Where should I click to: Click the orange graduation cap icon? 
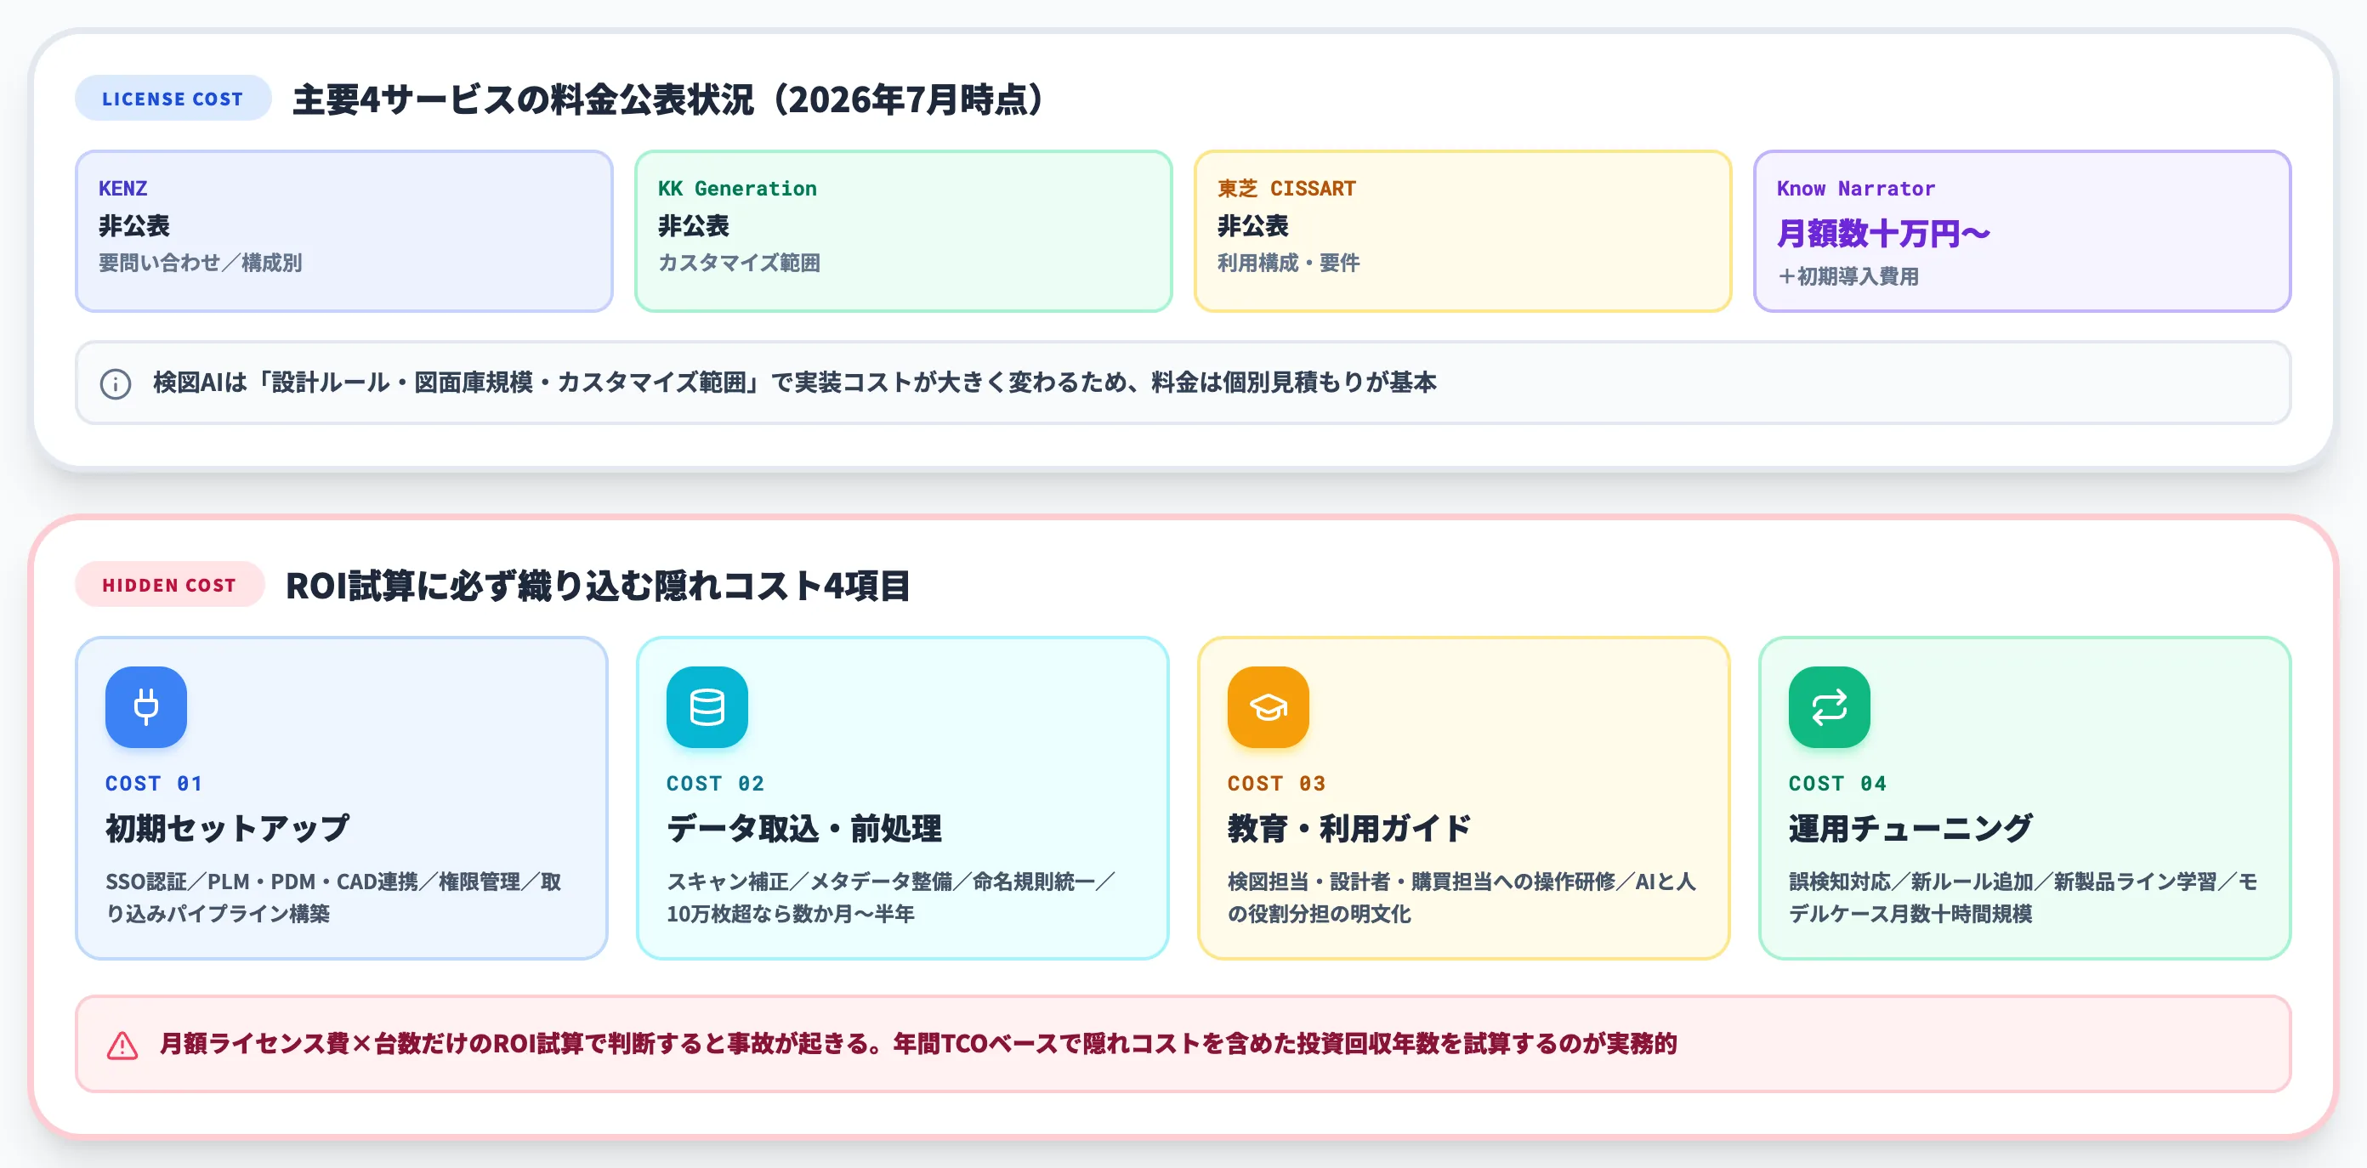click(1268, 706)
